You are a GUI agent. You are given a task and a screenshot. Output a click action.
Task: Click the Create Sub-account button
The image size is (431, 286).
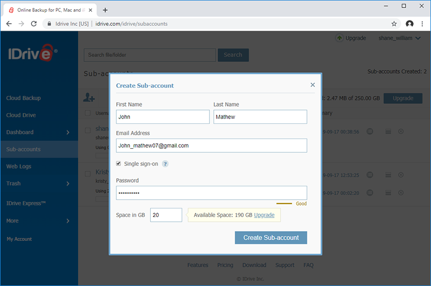point(271,238)
